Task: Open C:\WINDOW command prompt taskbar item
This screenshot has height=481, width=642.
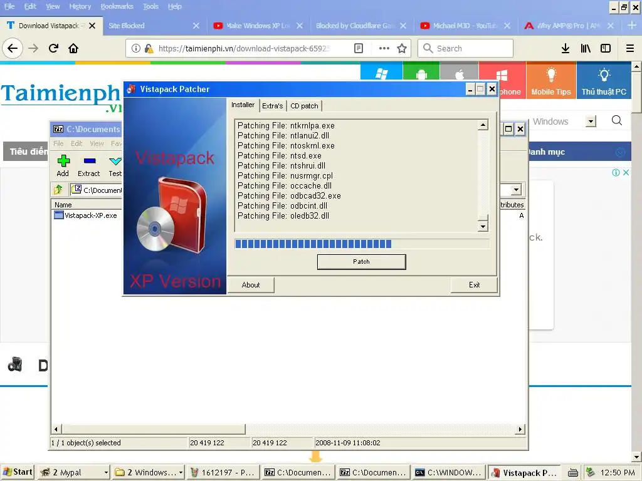Action: click(449, 472)
